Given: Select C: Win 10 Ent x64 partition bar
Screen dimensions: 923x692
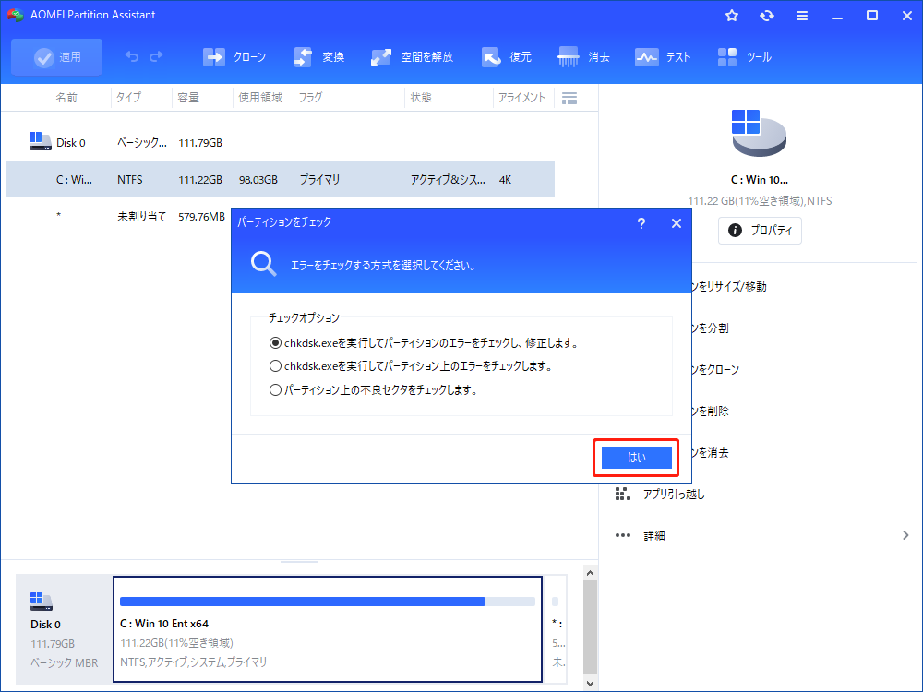Looking at the screenshot, I should 328,628.
